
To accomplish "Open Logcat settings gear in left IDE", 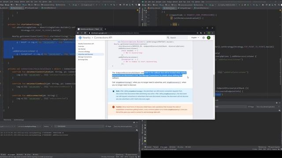I will [x=134, y=122].
